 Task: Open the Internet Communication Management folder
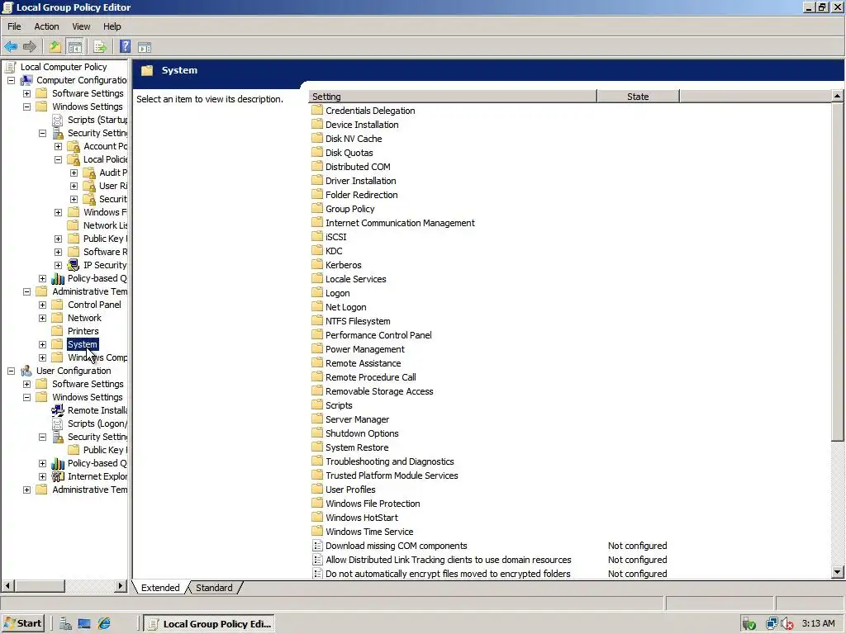(x=400, y=223)
